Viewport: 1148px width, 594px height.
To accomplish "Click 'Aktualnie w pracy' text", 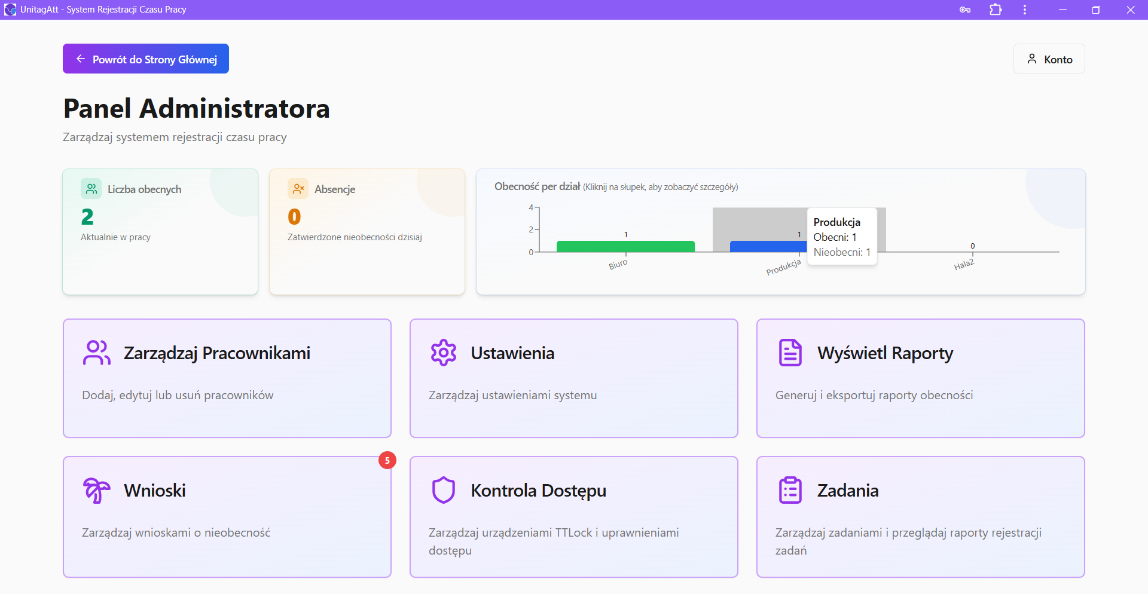I will pos(115,237).
